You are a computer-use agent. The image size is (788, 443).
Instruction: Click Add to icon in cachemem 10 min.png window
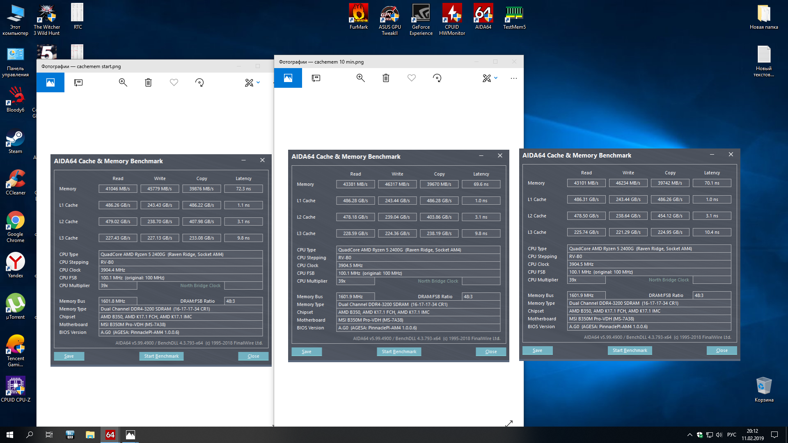(316, 78)
